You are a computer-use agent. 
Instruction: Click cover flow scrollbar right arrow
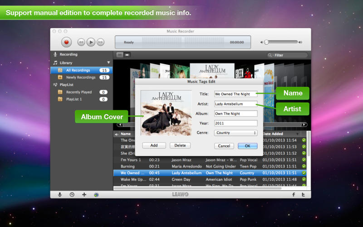304,124
